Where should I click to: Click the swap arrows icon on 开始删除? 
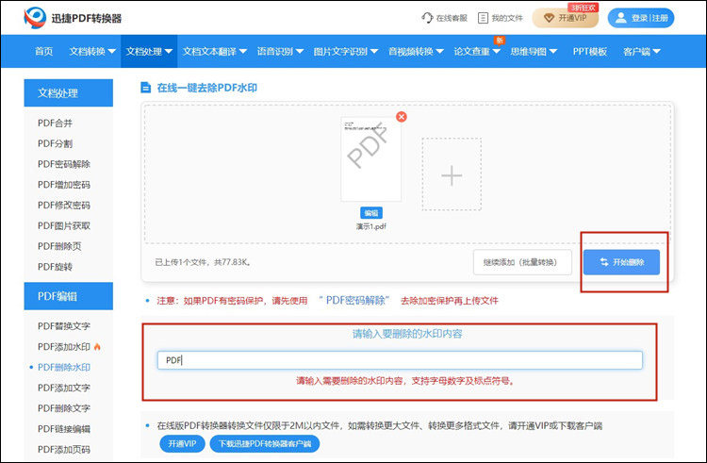click(604, 262)
